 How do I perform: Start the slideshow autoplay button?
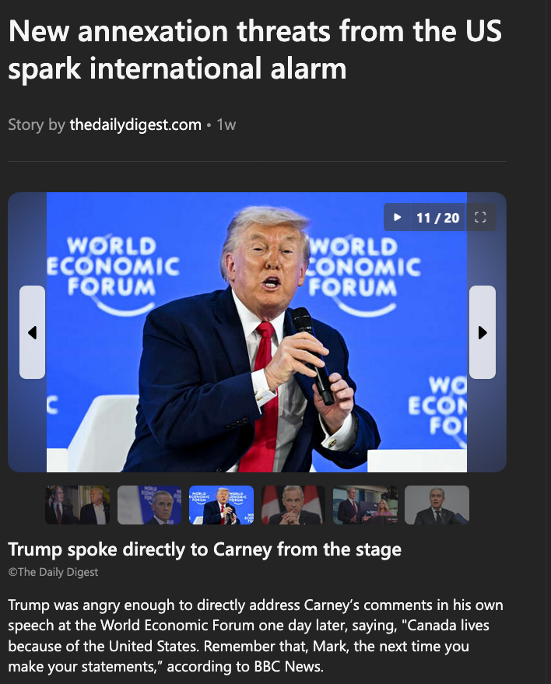click(397, 217)
